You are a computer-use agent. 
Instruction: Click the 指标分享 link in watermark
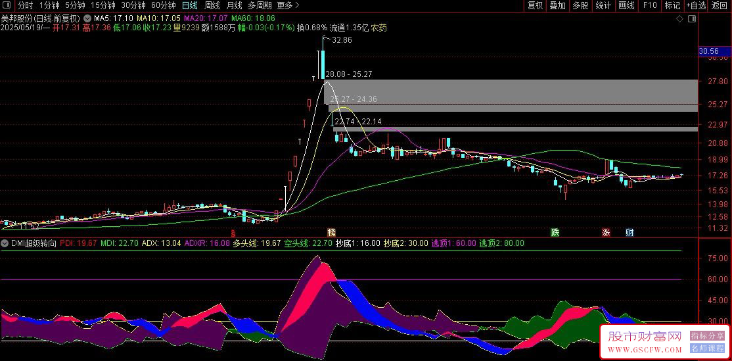pyautogui.click(x=707, y=337)
